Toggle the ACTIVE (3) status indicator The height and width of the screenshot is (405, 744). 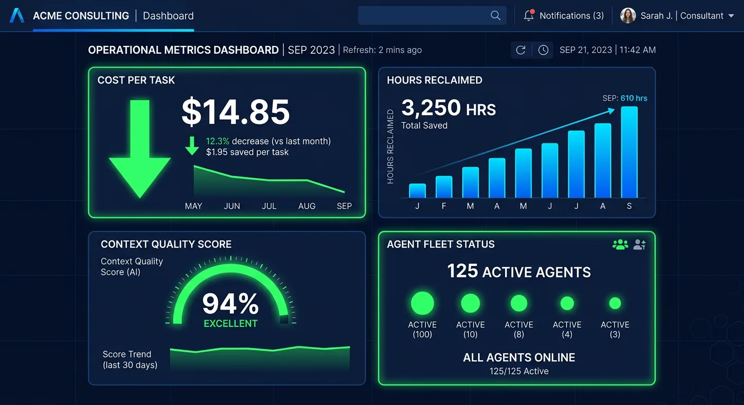point(615,303)
